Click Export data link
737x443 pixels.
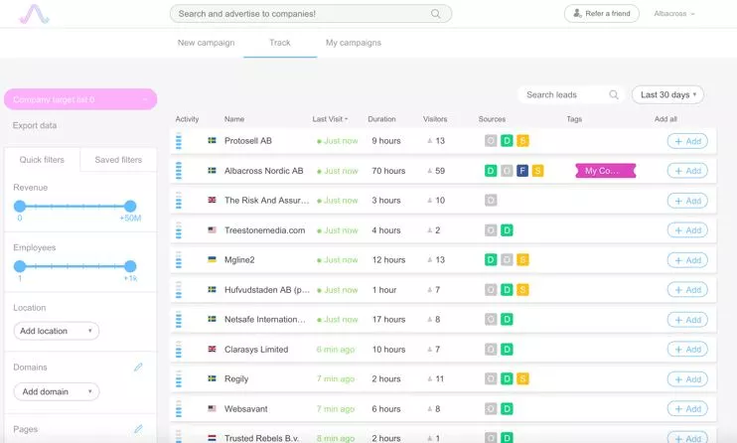tap(35, 125)
